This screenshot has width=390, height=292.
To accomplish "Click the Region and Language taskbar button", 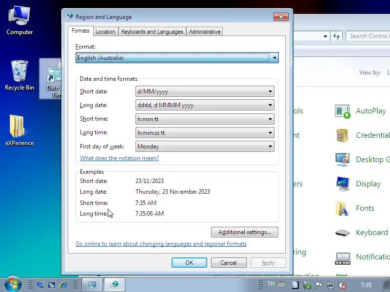I will pos(115,285).
